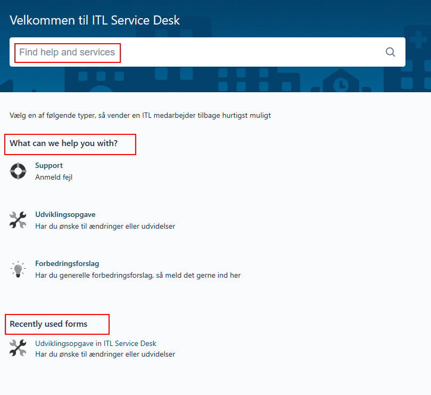Click the 'Anmeld fejl' description text
Image resolution: width=431 pixels, height=395 pixels.
54,177
